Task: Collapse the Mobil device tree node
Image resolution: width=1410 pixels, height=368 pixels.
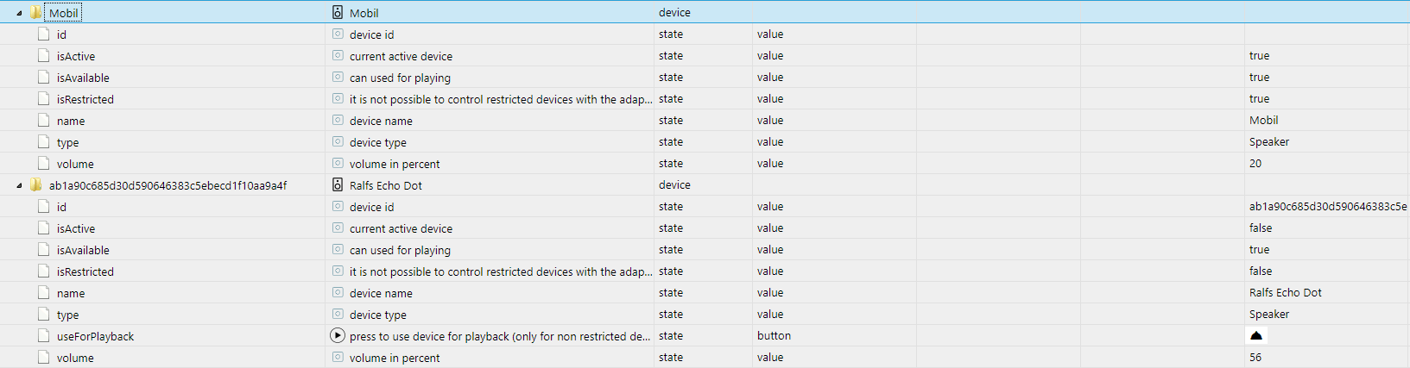Action: point(19,13)
